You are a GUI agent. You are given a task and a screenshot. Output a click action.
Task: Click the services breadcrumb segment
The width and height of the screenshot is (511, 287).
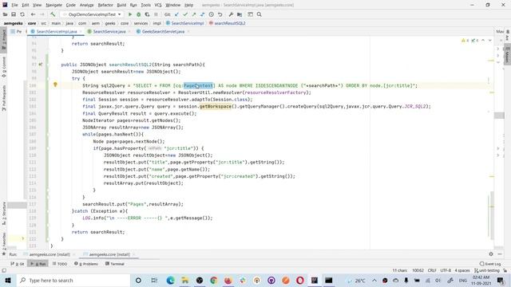click(141, 23)
